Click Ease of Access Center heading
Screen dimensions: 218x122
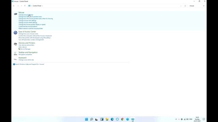(x=27, y=32)
